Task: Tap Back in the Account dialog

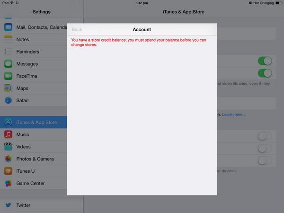Action: 77,29
